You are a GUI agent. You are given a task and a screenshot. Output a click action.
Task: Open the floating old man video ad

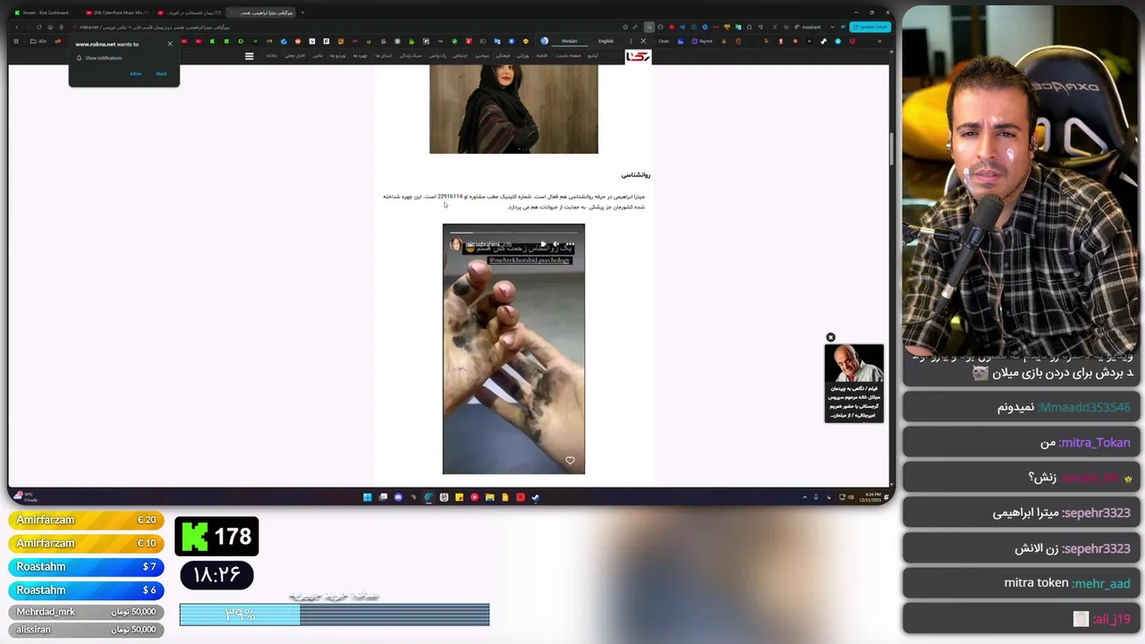854,383
